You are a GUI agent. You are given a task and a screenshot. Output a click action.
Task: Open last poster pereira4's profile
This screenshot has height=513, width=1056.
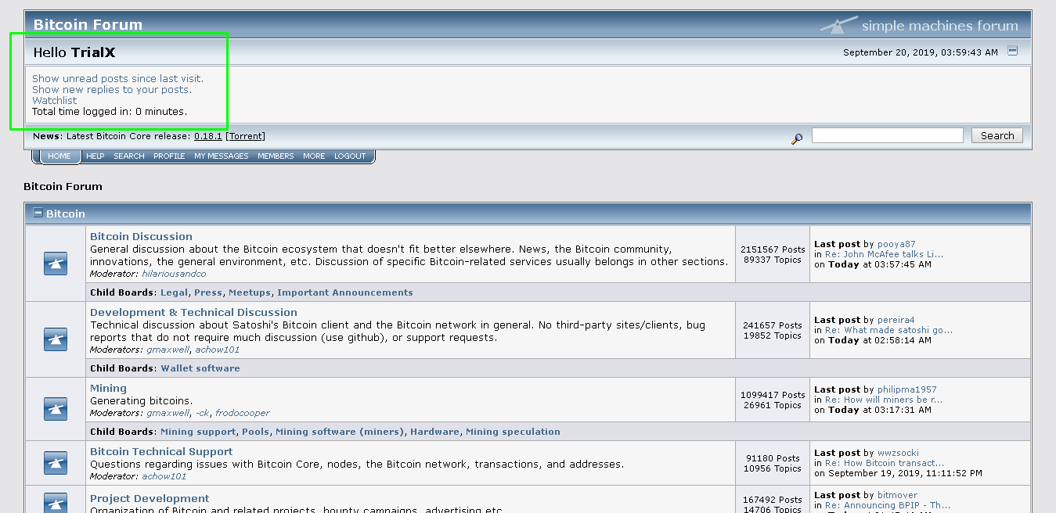896,320
